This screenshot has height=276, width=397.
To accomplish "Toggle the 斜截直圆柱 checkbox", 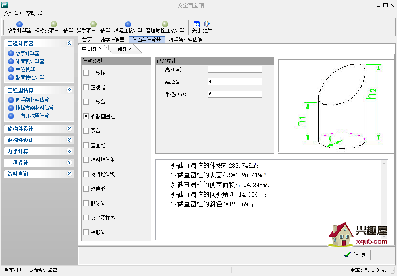I will 86,116.
